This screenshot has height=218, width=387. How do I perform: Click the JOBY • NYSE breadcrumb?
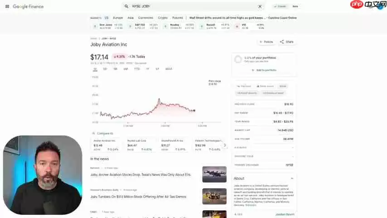coord(109,39)
